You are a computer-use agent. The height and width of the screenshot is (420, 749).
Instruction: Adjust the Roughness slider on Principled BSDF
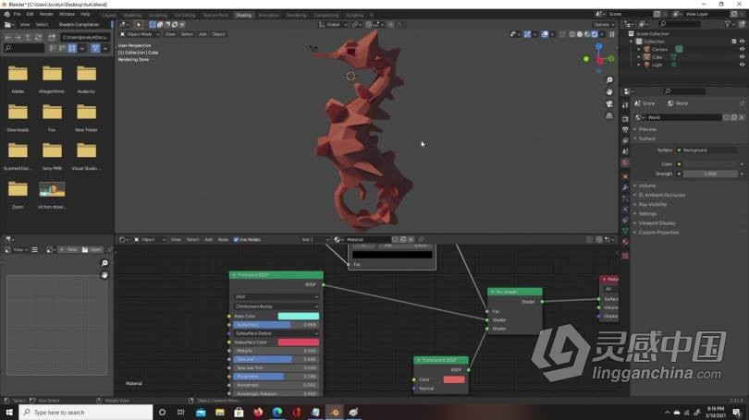(276, 377)
